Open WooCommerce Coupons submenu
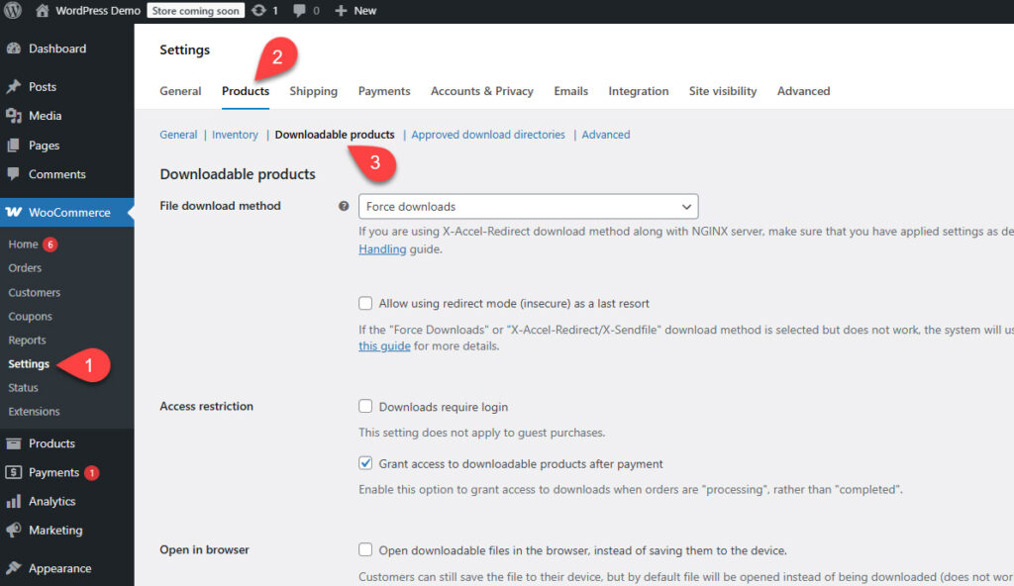 pyautogui.click(x=30, y=317)
